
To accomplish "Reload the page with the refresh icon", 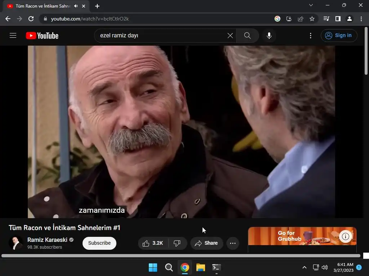I will pos(31,19).
